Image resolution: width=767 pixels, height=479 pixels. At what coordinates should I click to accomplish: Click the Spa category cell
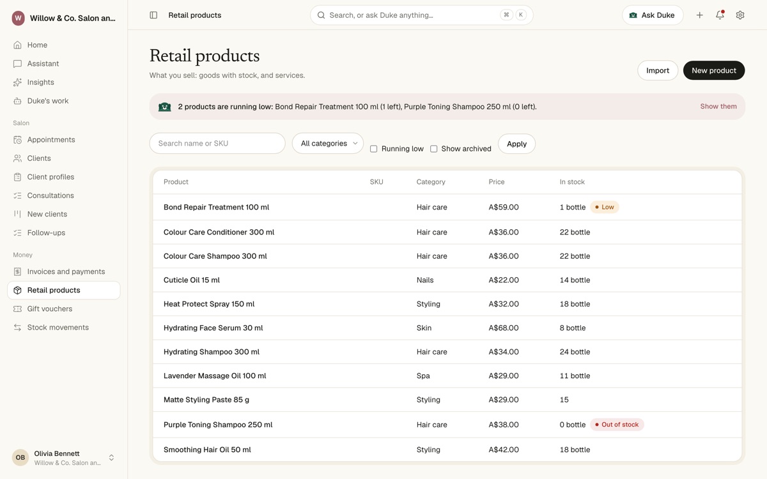tap(423, 376)
